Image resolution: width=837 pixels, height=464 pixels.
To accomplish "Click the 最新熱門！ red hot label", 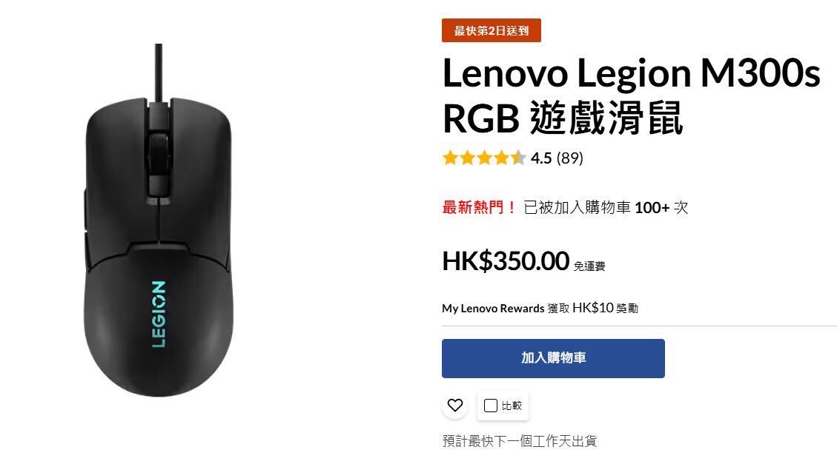I will click(x=479, y=207).
